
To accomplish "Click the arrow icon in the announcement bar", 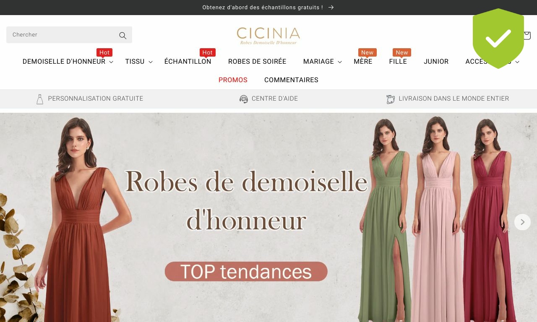I will 331,7.
